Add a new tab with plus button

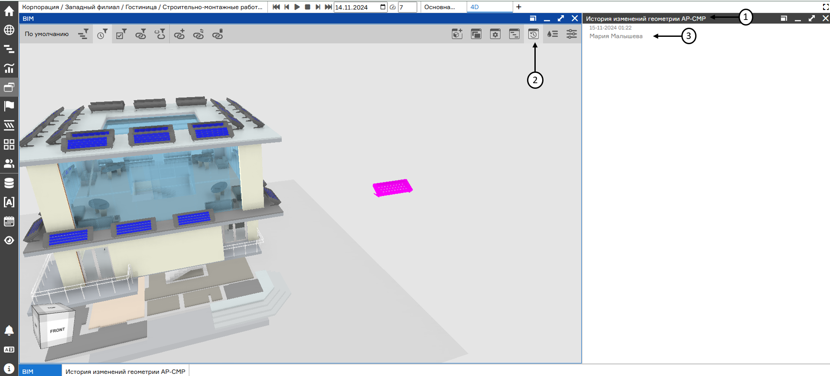click(x=519, y=7)
